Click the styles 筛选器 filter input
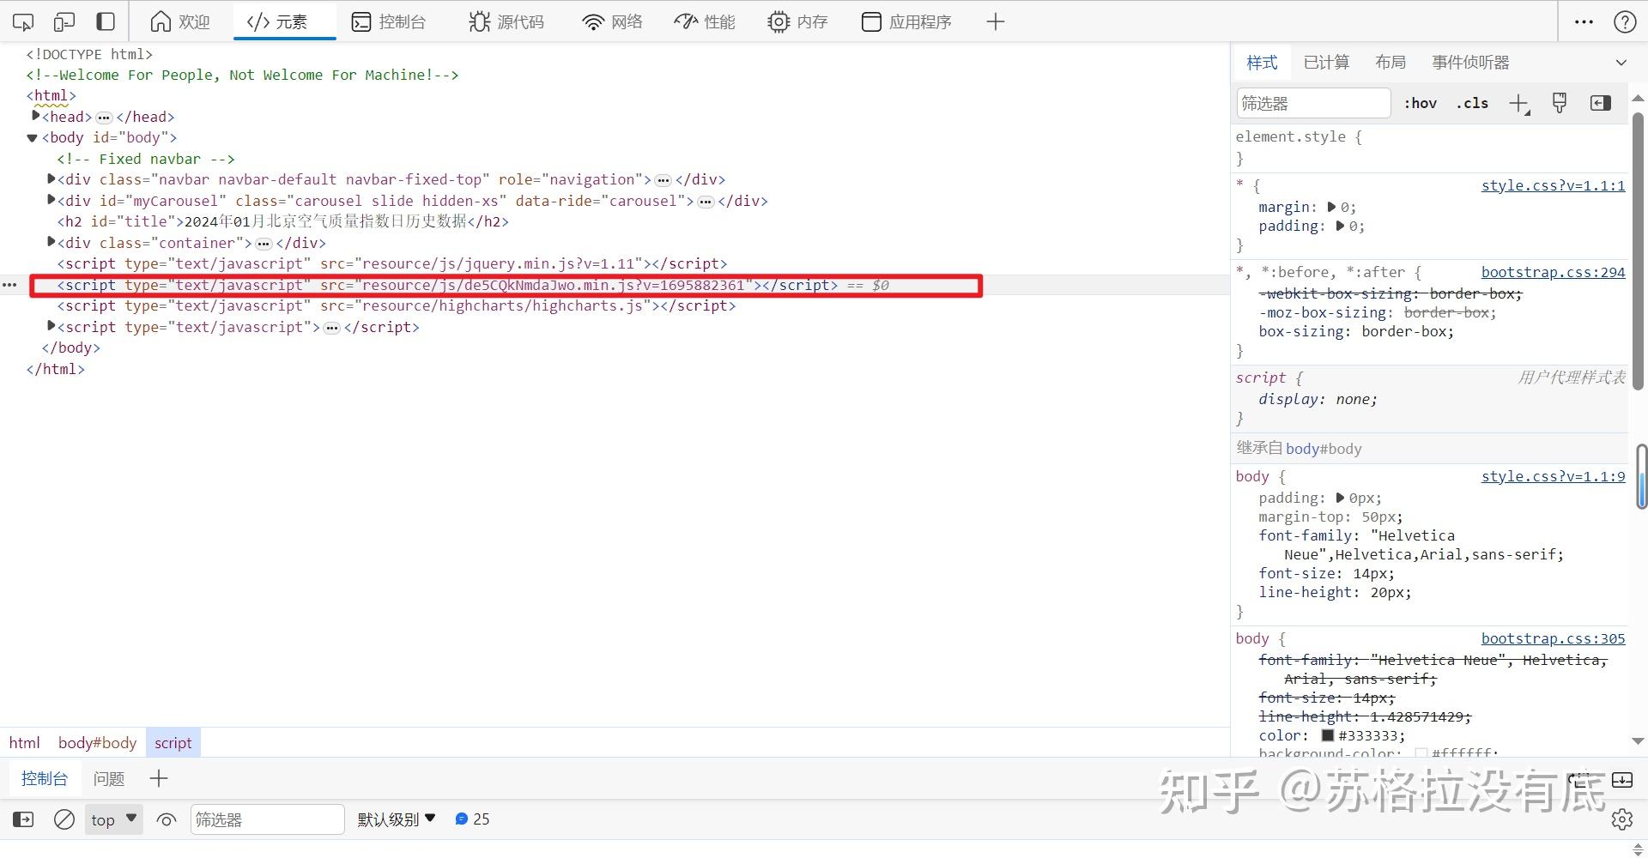The image size is (1648, 858). [1313, 103]
